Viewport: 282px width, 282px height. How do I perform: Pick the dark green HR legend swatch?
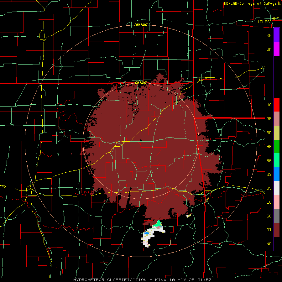(x=277, y=146)
